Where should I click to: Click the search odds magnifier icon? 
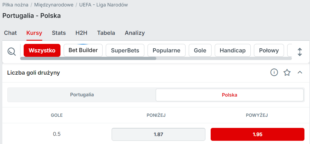[x=12, y=52]
